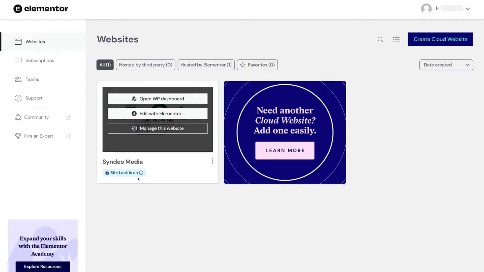Click the Hire an Expert link
The height and width of the screenshot is (272, 484).
tap(39, 136)
